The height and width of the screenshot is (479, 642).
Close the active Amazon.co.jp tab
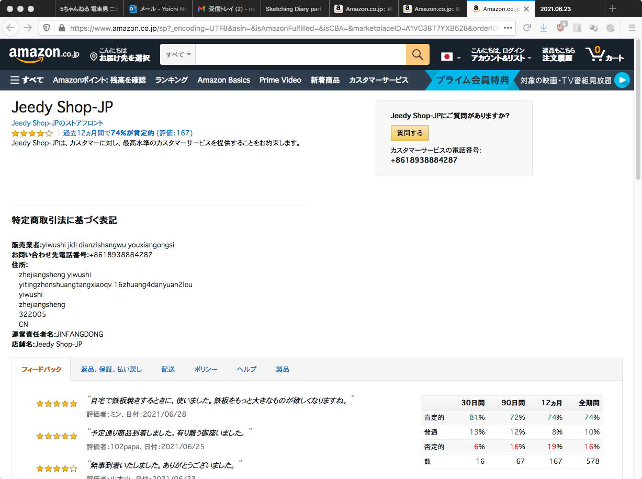click(x=526, y=9)
